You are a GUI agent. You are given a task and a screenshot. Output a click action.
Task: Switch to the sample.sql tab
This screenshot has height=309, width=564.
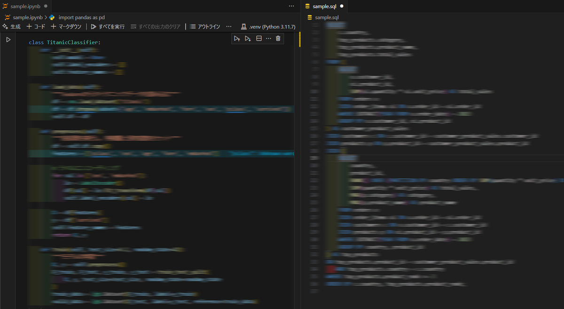[324, 6]
